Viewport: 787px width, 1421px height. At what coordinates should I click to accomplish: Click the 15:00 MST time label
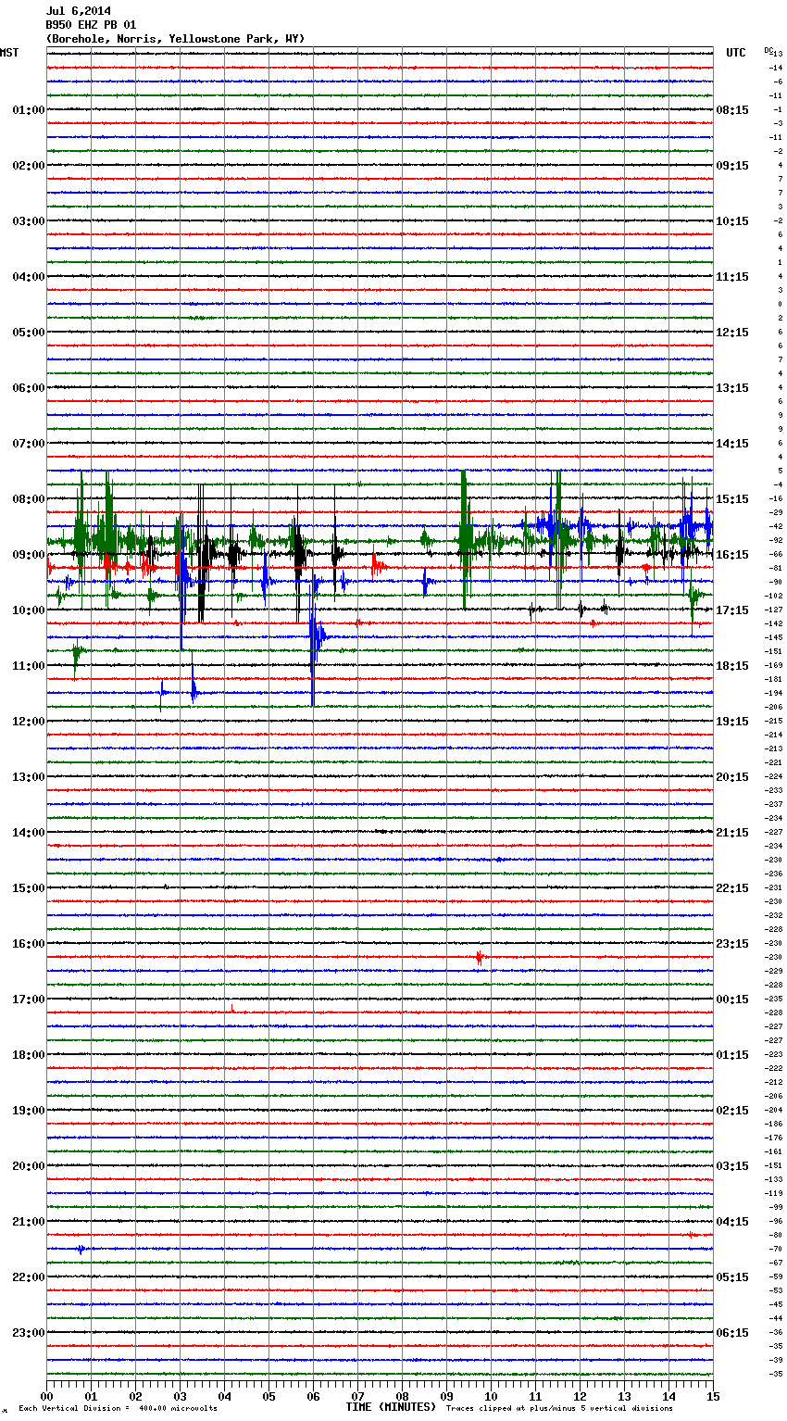28,888
